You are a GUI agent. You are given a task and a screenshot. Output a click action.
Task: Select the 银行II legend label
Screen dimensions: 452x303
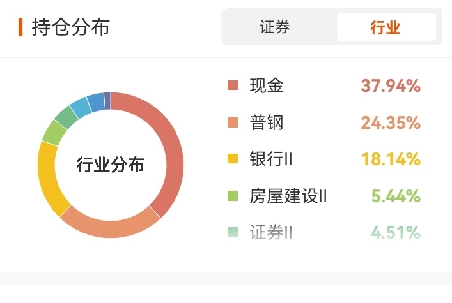tap(271, 159)
